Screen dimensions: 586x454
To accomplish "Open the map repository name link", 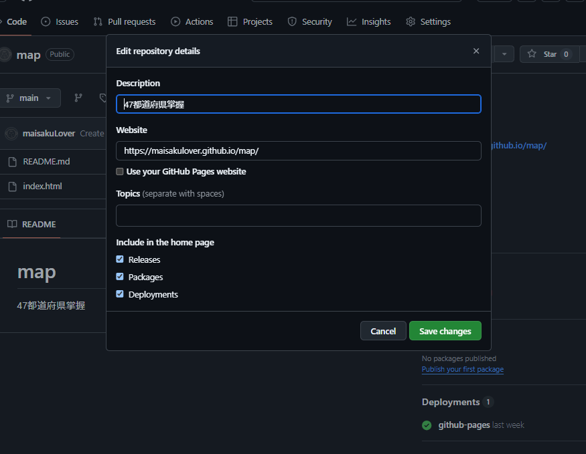I will click(28, 55).
